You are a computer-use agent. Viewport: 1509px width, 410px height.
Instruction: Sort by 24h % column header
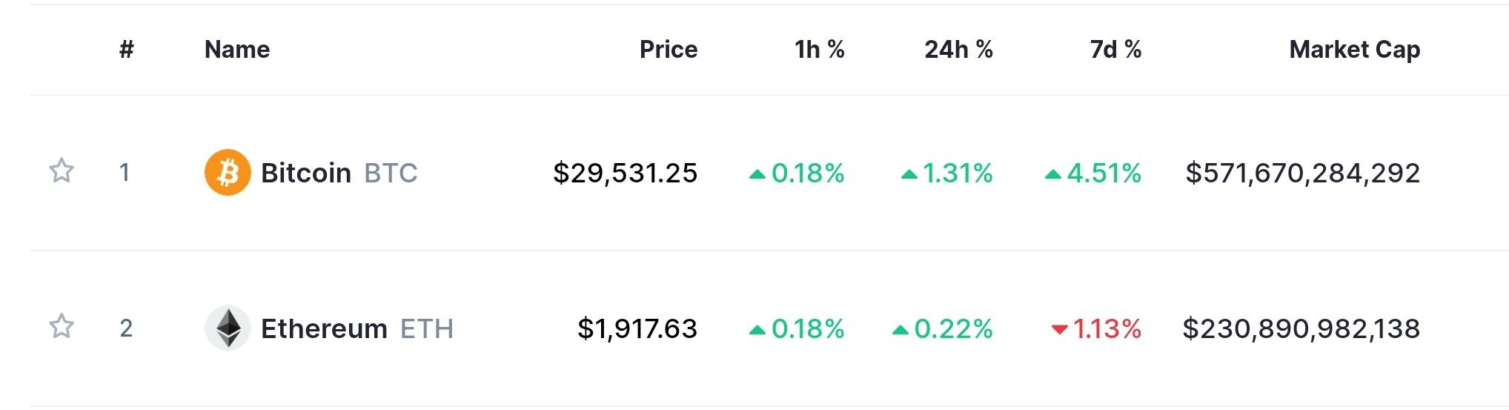pyautogui.click(x=958, y=50)
